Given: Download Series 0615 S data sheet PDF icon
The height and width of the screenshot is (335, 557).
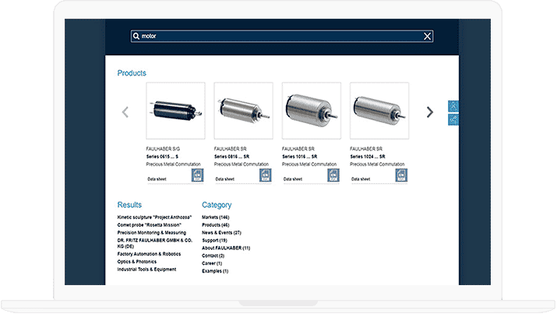Looking at the screenshot, I should click(x=198, y=176).
